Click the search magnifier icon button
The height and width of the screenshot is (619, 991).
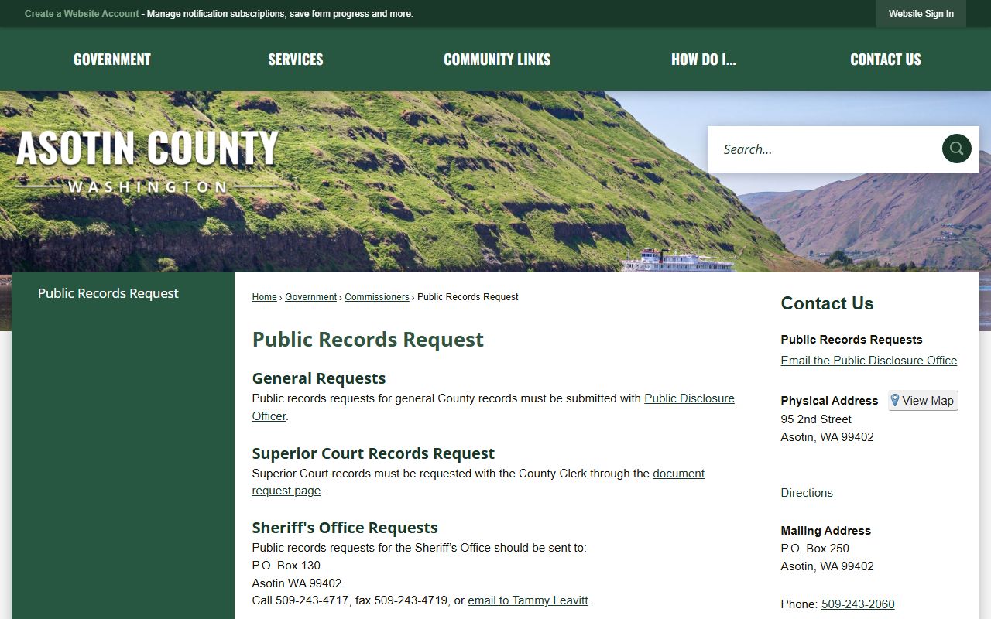pos(956,149)
